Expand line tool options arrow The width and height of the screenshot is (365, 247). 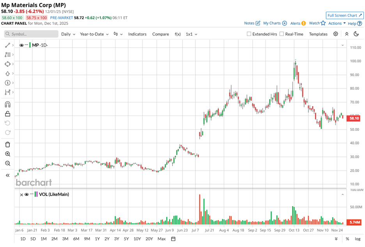coord(13,45)
